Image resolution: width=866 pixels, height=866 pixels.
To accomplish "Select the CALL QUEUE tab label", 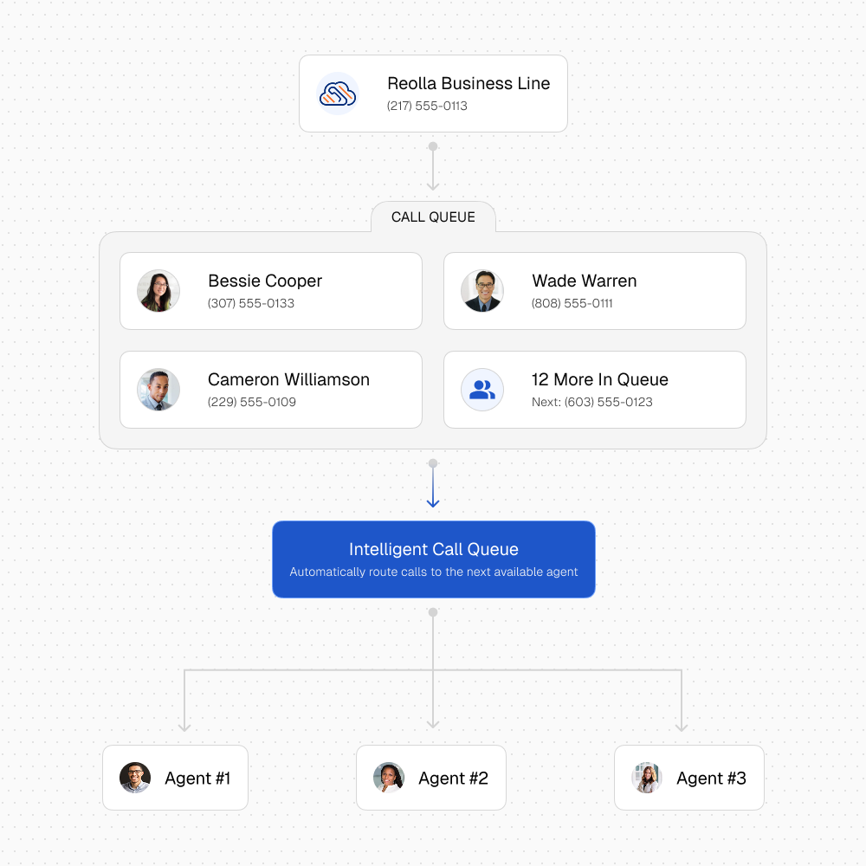I will [x=433, y=217].
